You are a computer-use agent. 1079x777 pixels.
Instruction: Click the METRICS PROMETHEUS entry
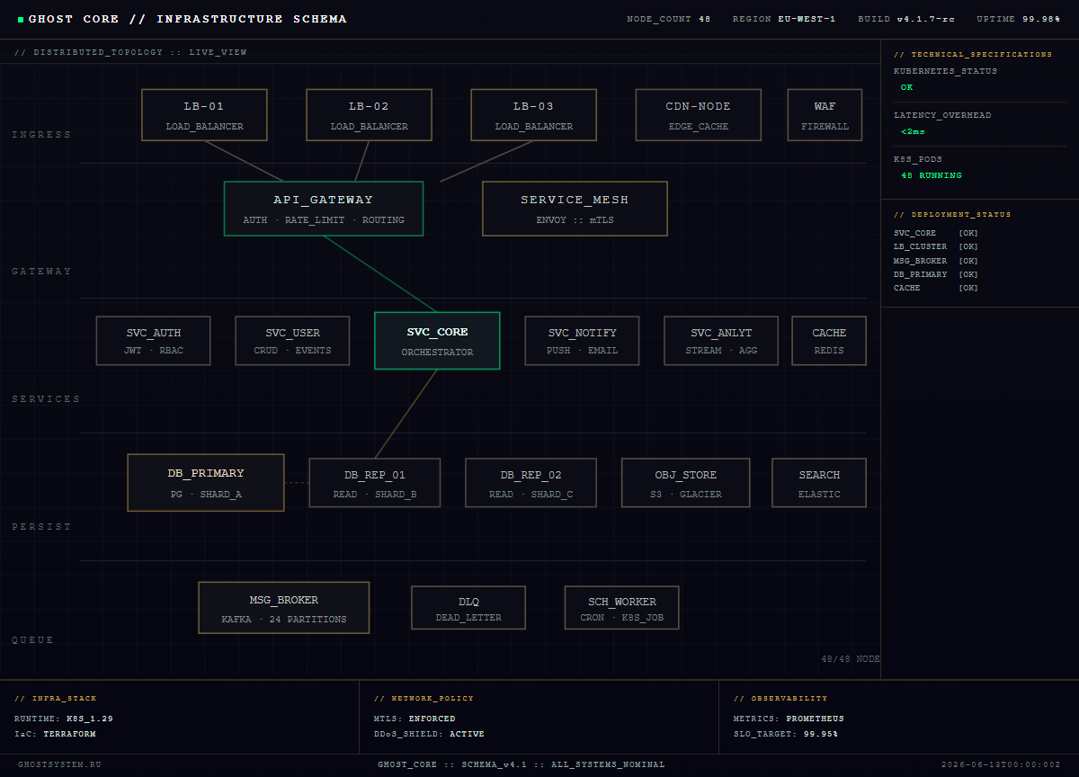[x=789, y=719]
